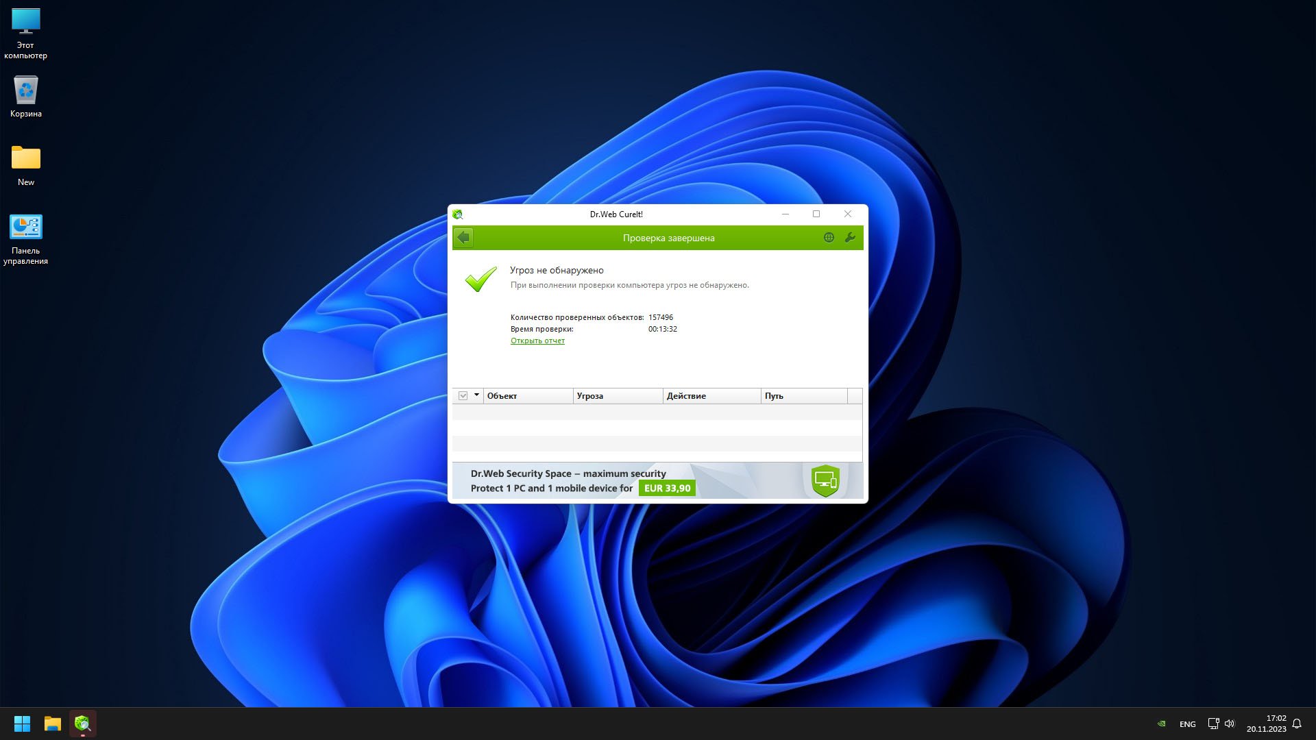Open the Открыть отчет report link
1316x740 pixels.
537,341
